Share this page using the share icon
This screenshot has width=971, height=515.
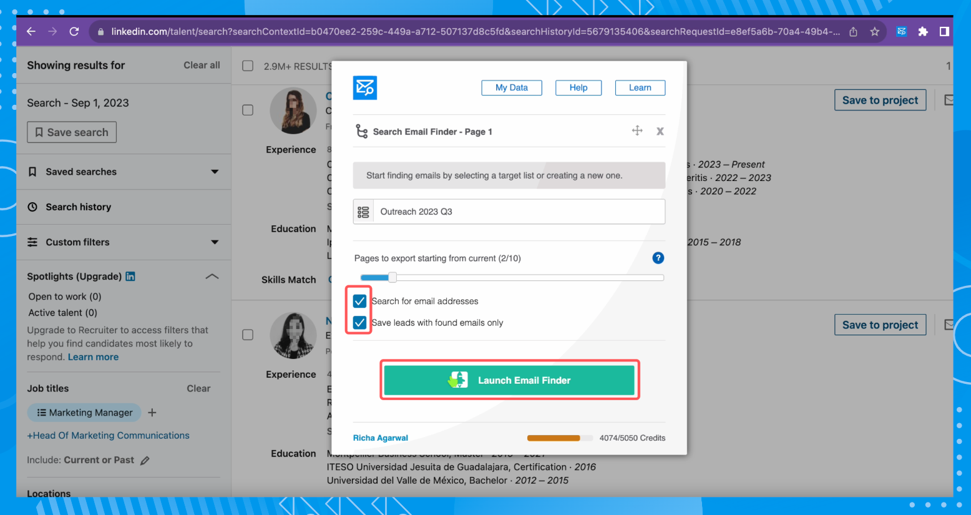click(853, 32)
